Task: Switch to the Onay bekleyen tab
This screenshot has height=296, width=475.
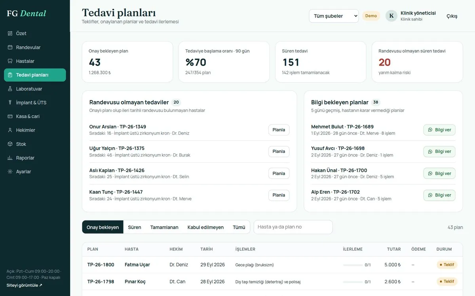Action: pyautogui.click(x=103, y=227)
